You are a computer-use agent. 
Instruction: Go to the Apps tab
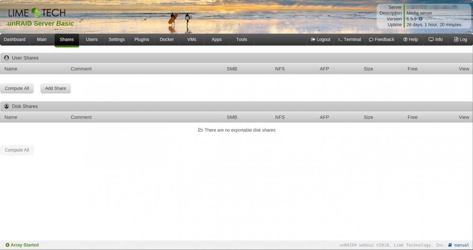[217, 40]
